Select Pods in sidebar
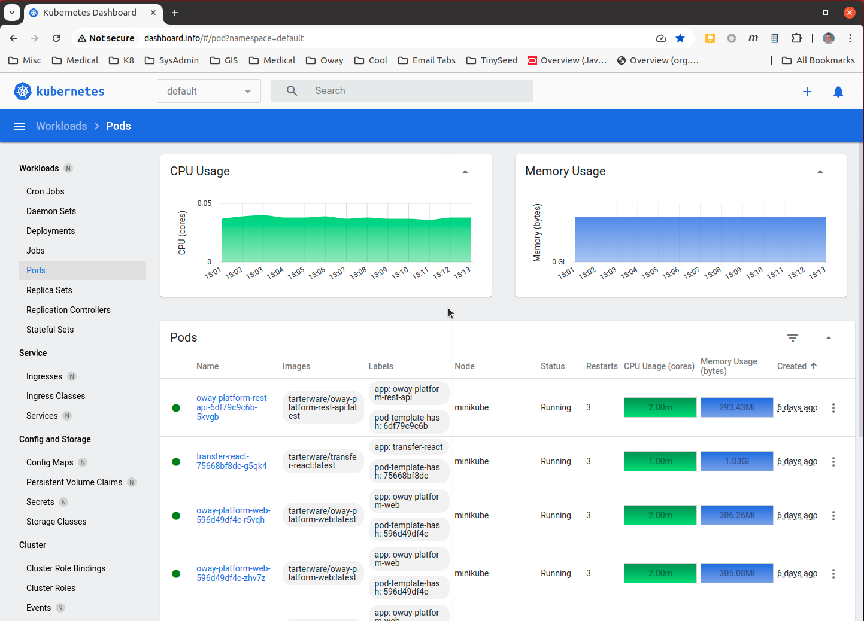The width and height of the screenshot is (864, 621). [83, 270]
